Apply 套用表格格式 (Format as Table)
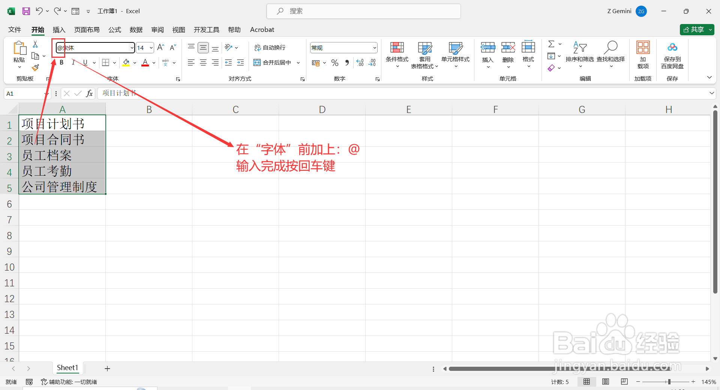 click(x=424, y=54)
